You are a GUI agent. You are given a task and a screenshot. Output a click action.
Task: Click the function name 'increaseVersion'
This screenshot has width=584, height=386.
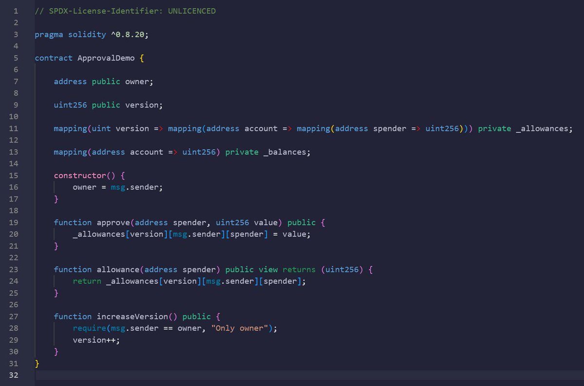(132, 317)
